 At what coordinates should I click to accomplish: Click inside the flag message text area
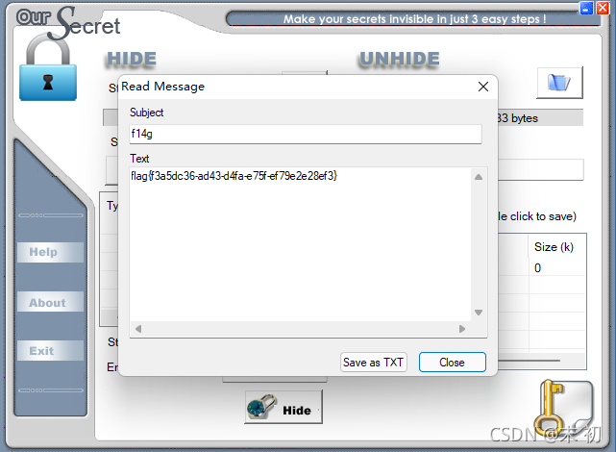(x=300, y=244)
